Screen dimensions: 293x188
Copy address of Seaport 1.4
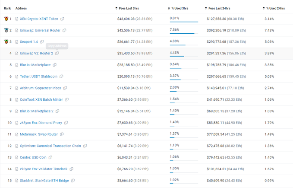42,41
